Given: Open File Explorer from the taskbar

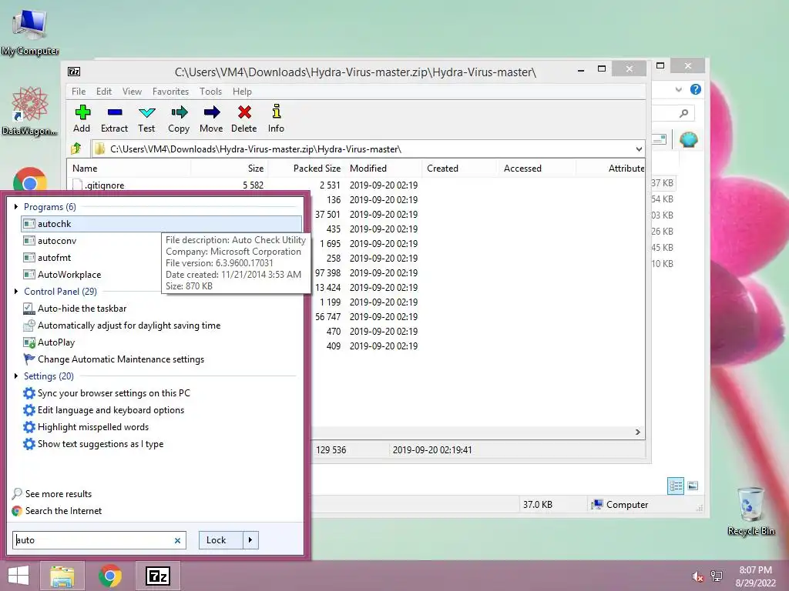Looking at the screenshot, I should pos(62,576).
